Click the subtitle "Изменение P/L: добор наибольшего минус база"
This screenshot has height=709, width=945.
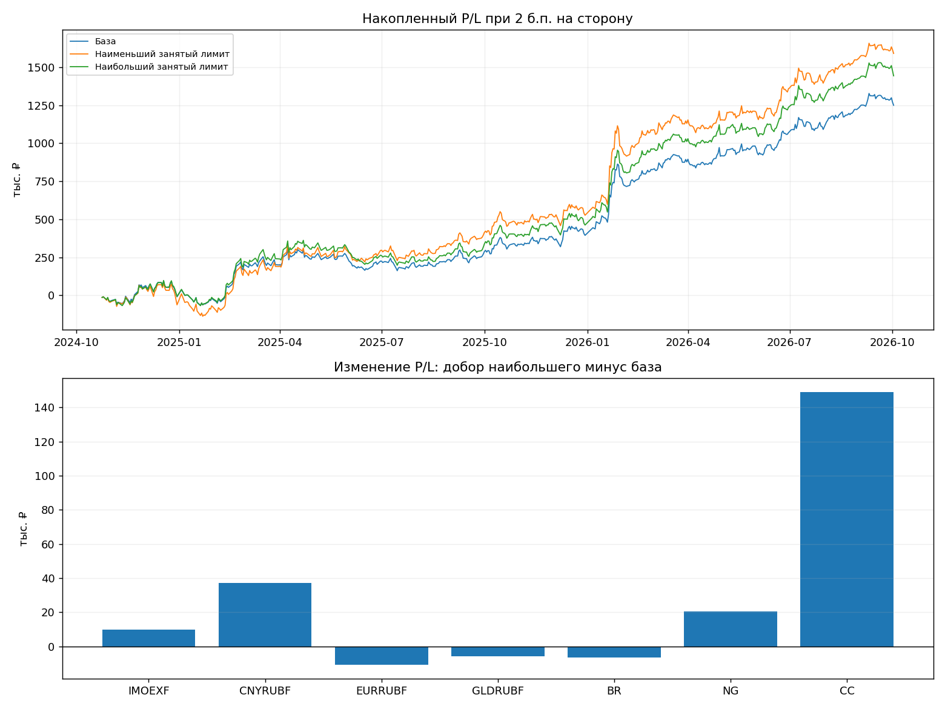(x=497, y=367)
